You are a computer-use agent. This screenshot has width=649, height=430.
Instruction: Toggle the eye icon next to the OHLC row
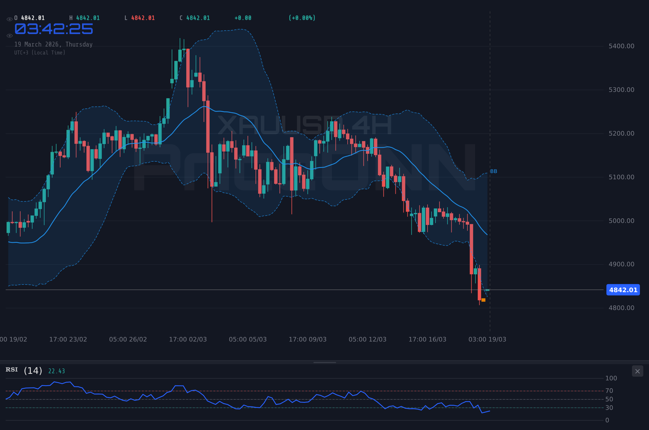pyautogui.click(x=9, y=18)
